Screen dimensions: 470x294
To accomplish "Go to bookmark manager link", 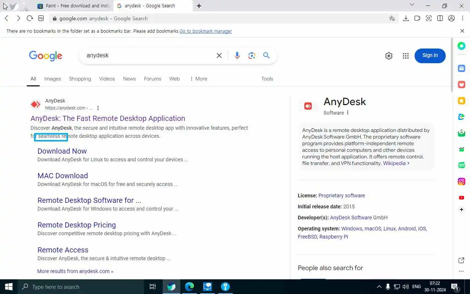I will coord(206,31).
